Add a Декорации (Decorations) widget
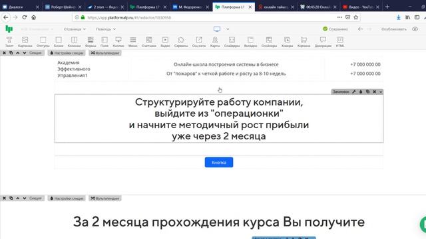426x239 pixels. (323, 42)
